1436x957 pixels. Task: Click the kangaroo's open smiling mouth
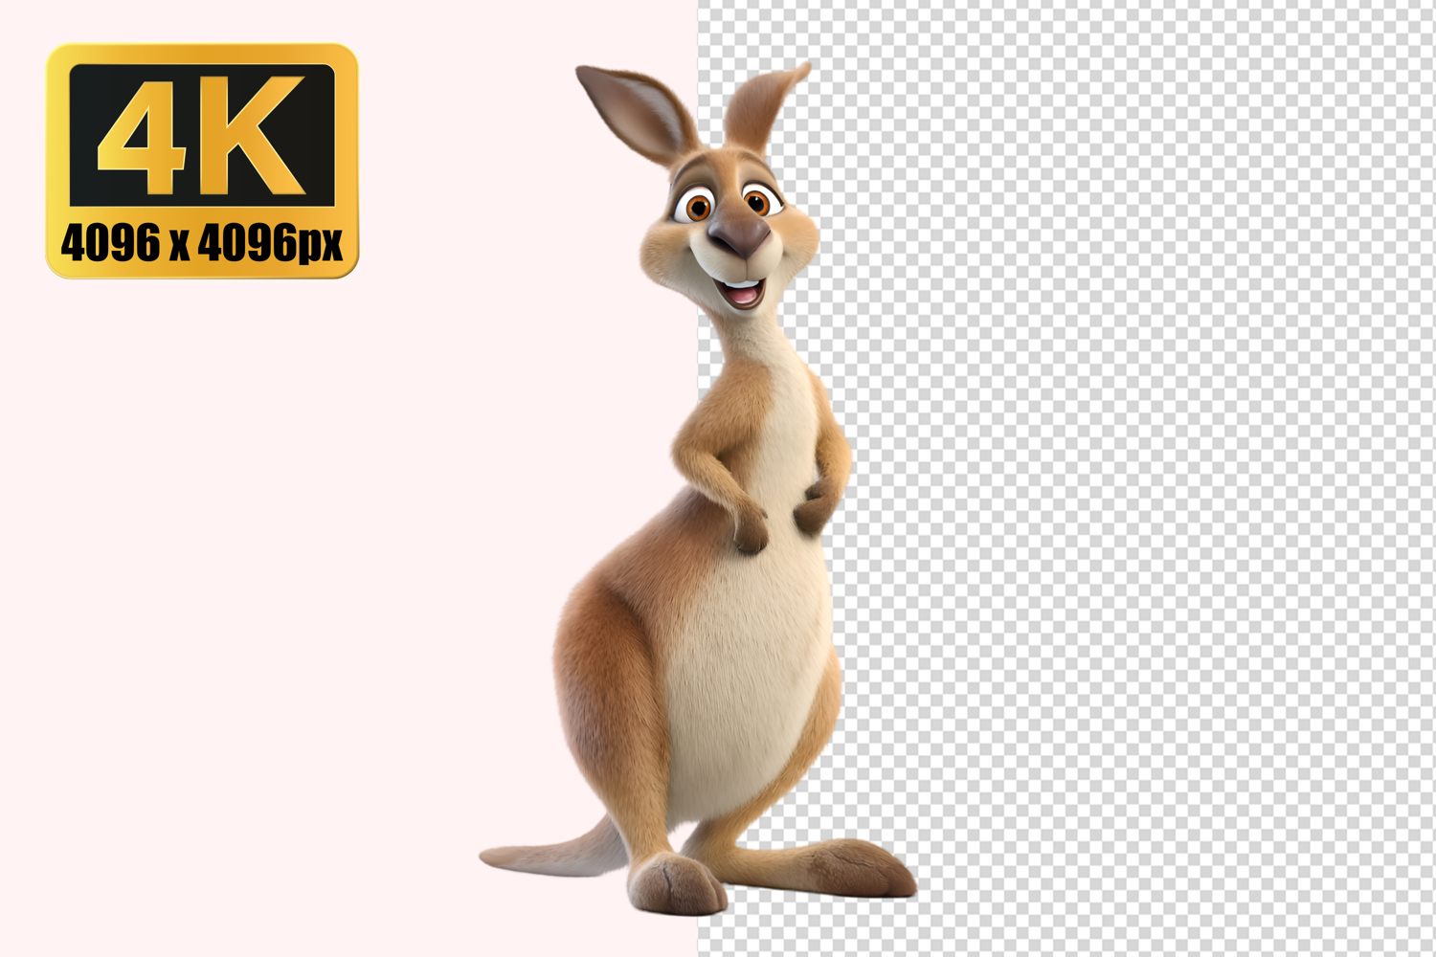[743, 290]
